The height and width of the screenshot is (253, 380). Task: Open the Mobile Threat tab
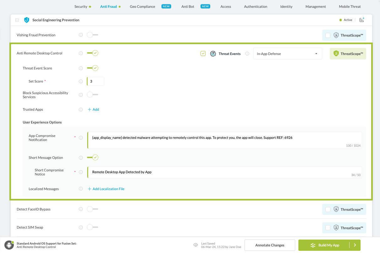(x=350, y=7)
